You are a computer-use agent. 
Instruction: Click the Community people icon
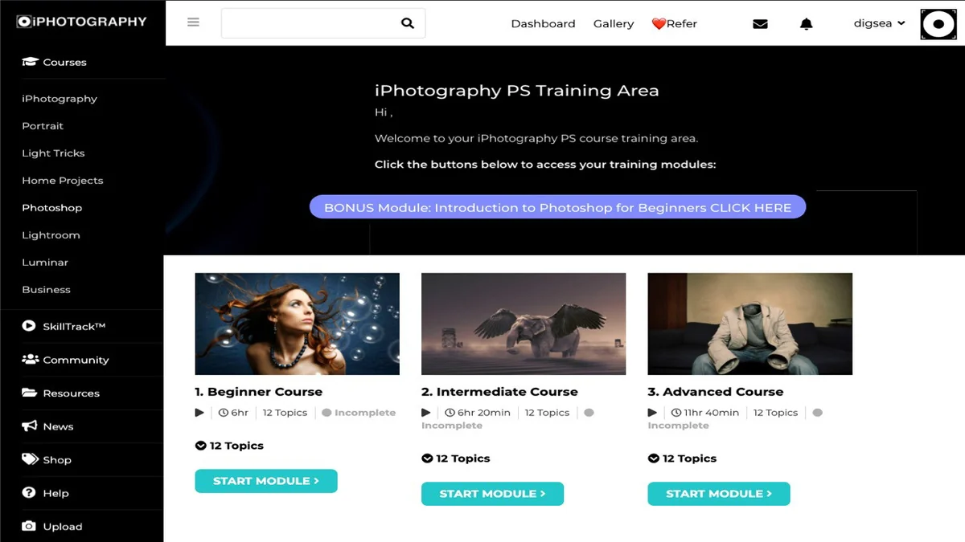click(30, 359)
